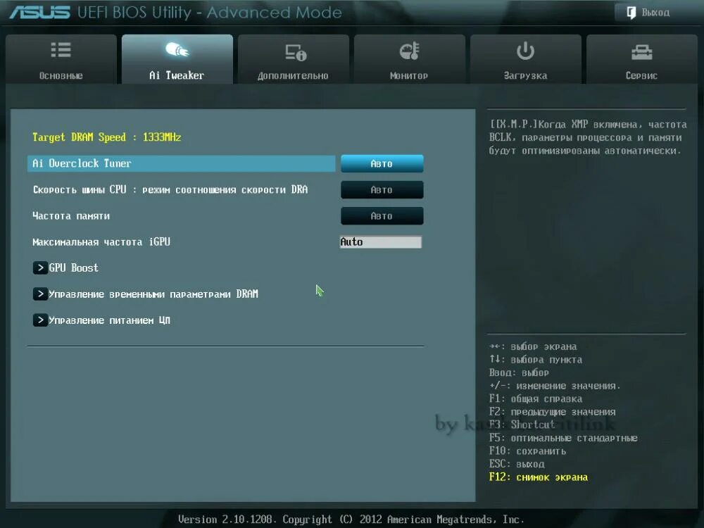Click the Version 2.10.1208 copyright line
This screenshot has width=704, height=528.
pyautogui.click(x=351, y=520)
